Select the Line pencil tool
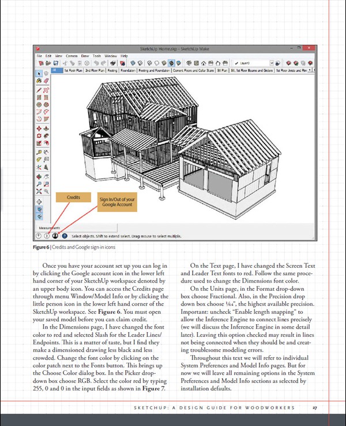The width and height of the screenshot is (346, 426). click(39, 90)
